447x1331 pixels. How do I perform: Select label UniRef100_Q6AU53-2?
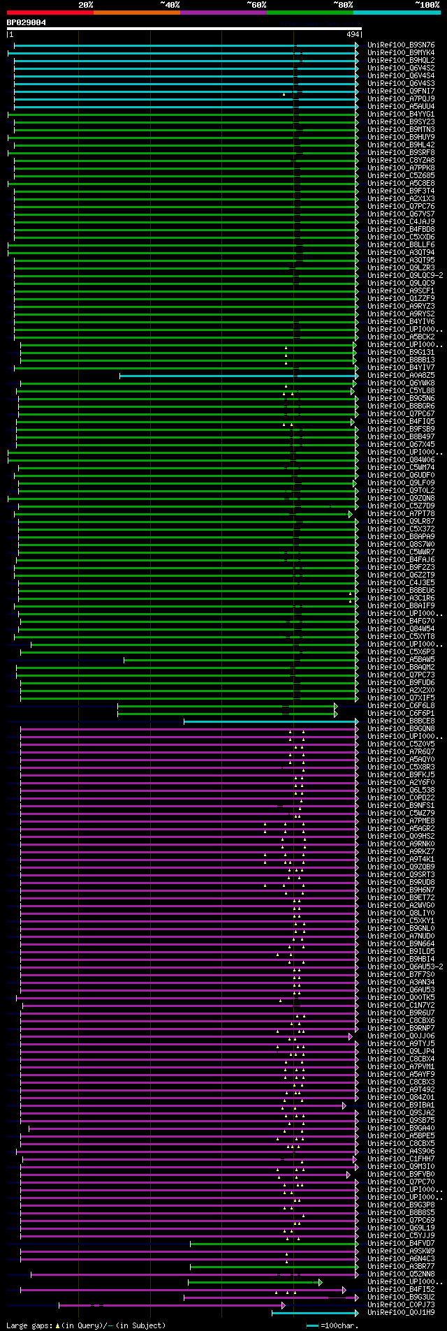point(405,967)
